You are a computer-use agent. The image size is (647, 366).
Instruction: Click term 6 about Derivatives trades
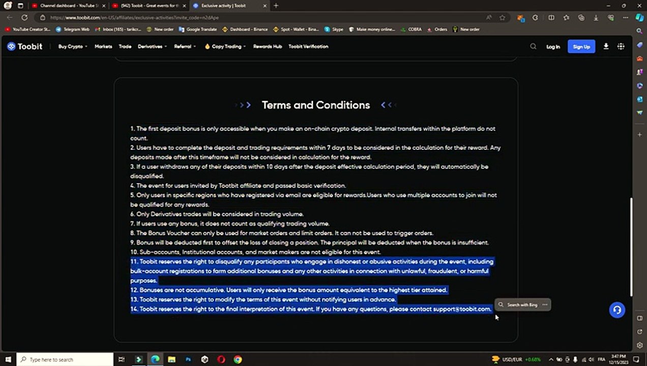tap(217, 214)
